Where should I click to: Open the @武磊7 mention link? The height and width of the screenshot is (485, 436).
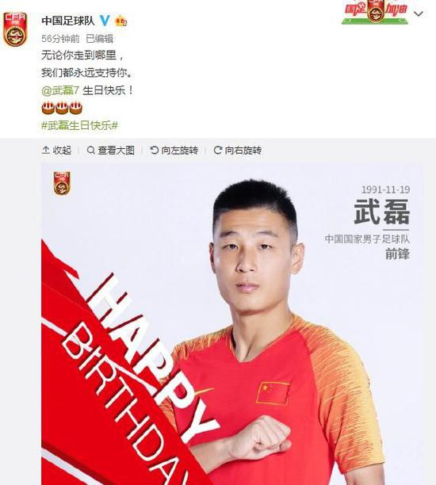(x=61, y=90)
